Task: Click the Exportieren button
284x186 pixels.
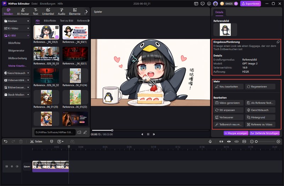Action: pos(251,4)
